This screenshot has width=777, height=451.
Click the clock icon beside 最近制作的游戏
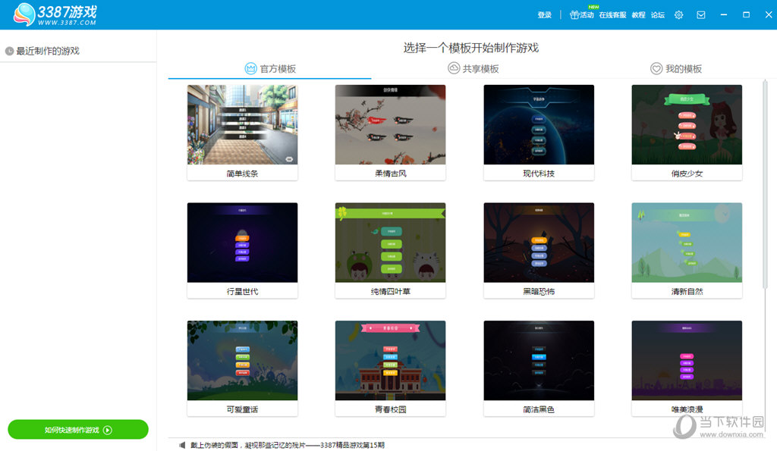coord(9,51)
